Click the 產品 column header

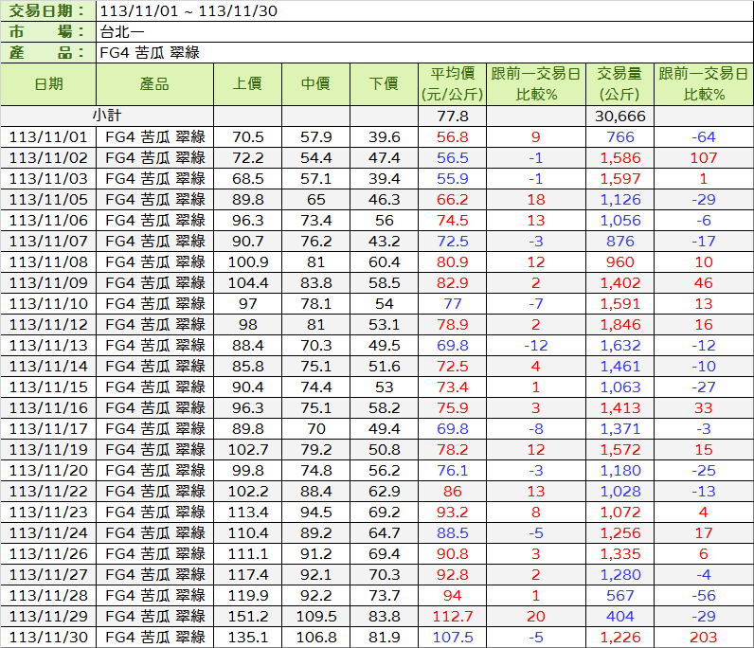[153, 83]
